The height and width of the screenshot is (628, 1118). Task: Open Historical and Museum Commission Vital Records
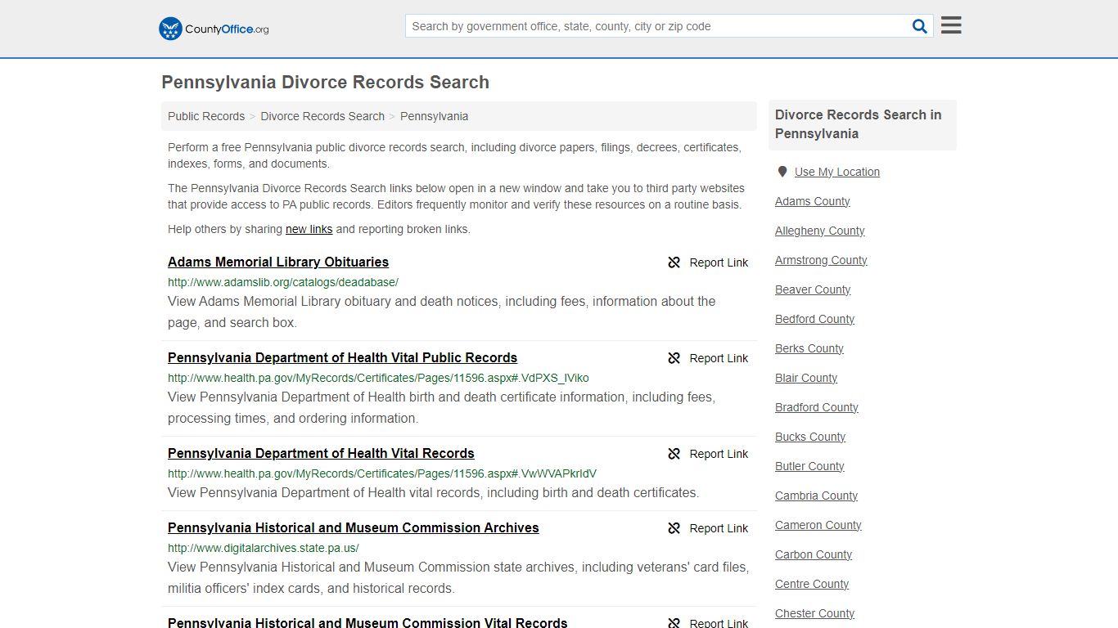point(367,621)
